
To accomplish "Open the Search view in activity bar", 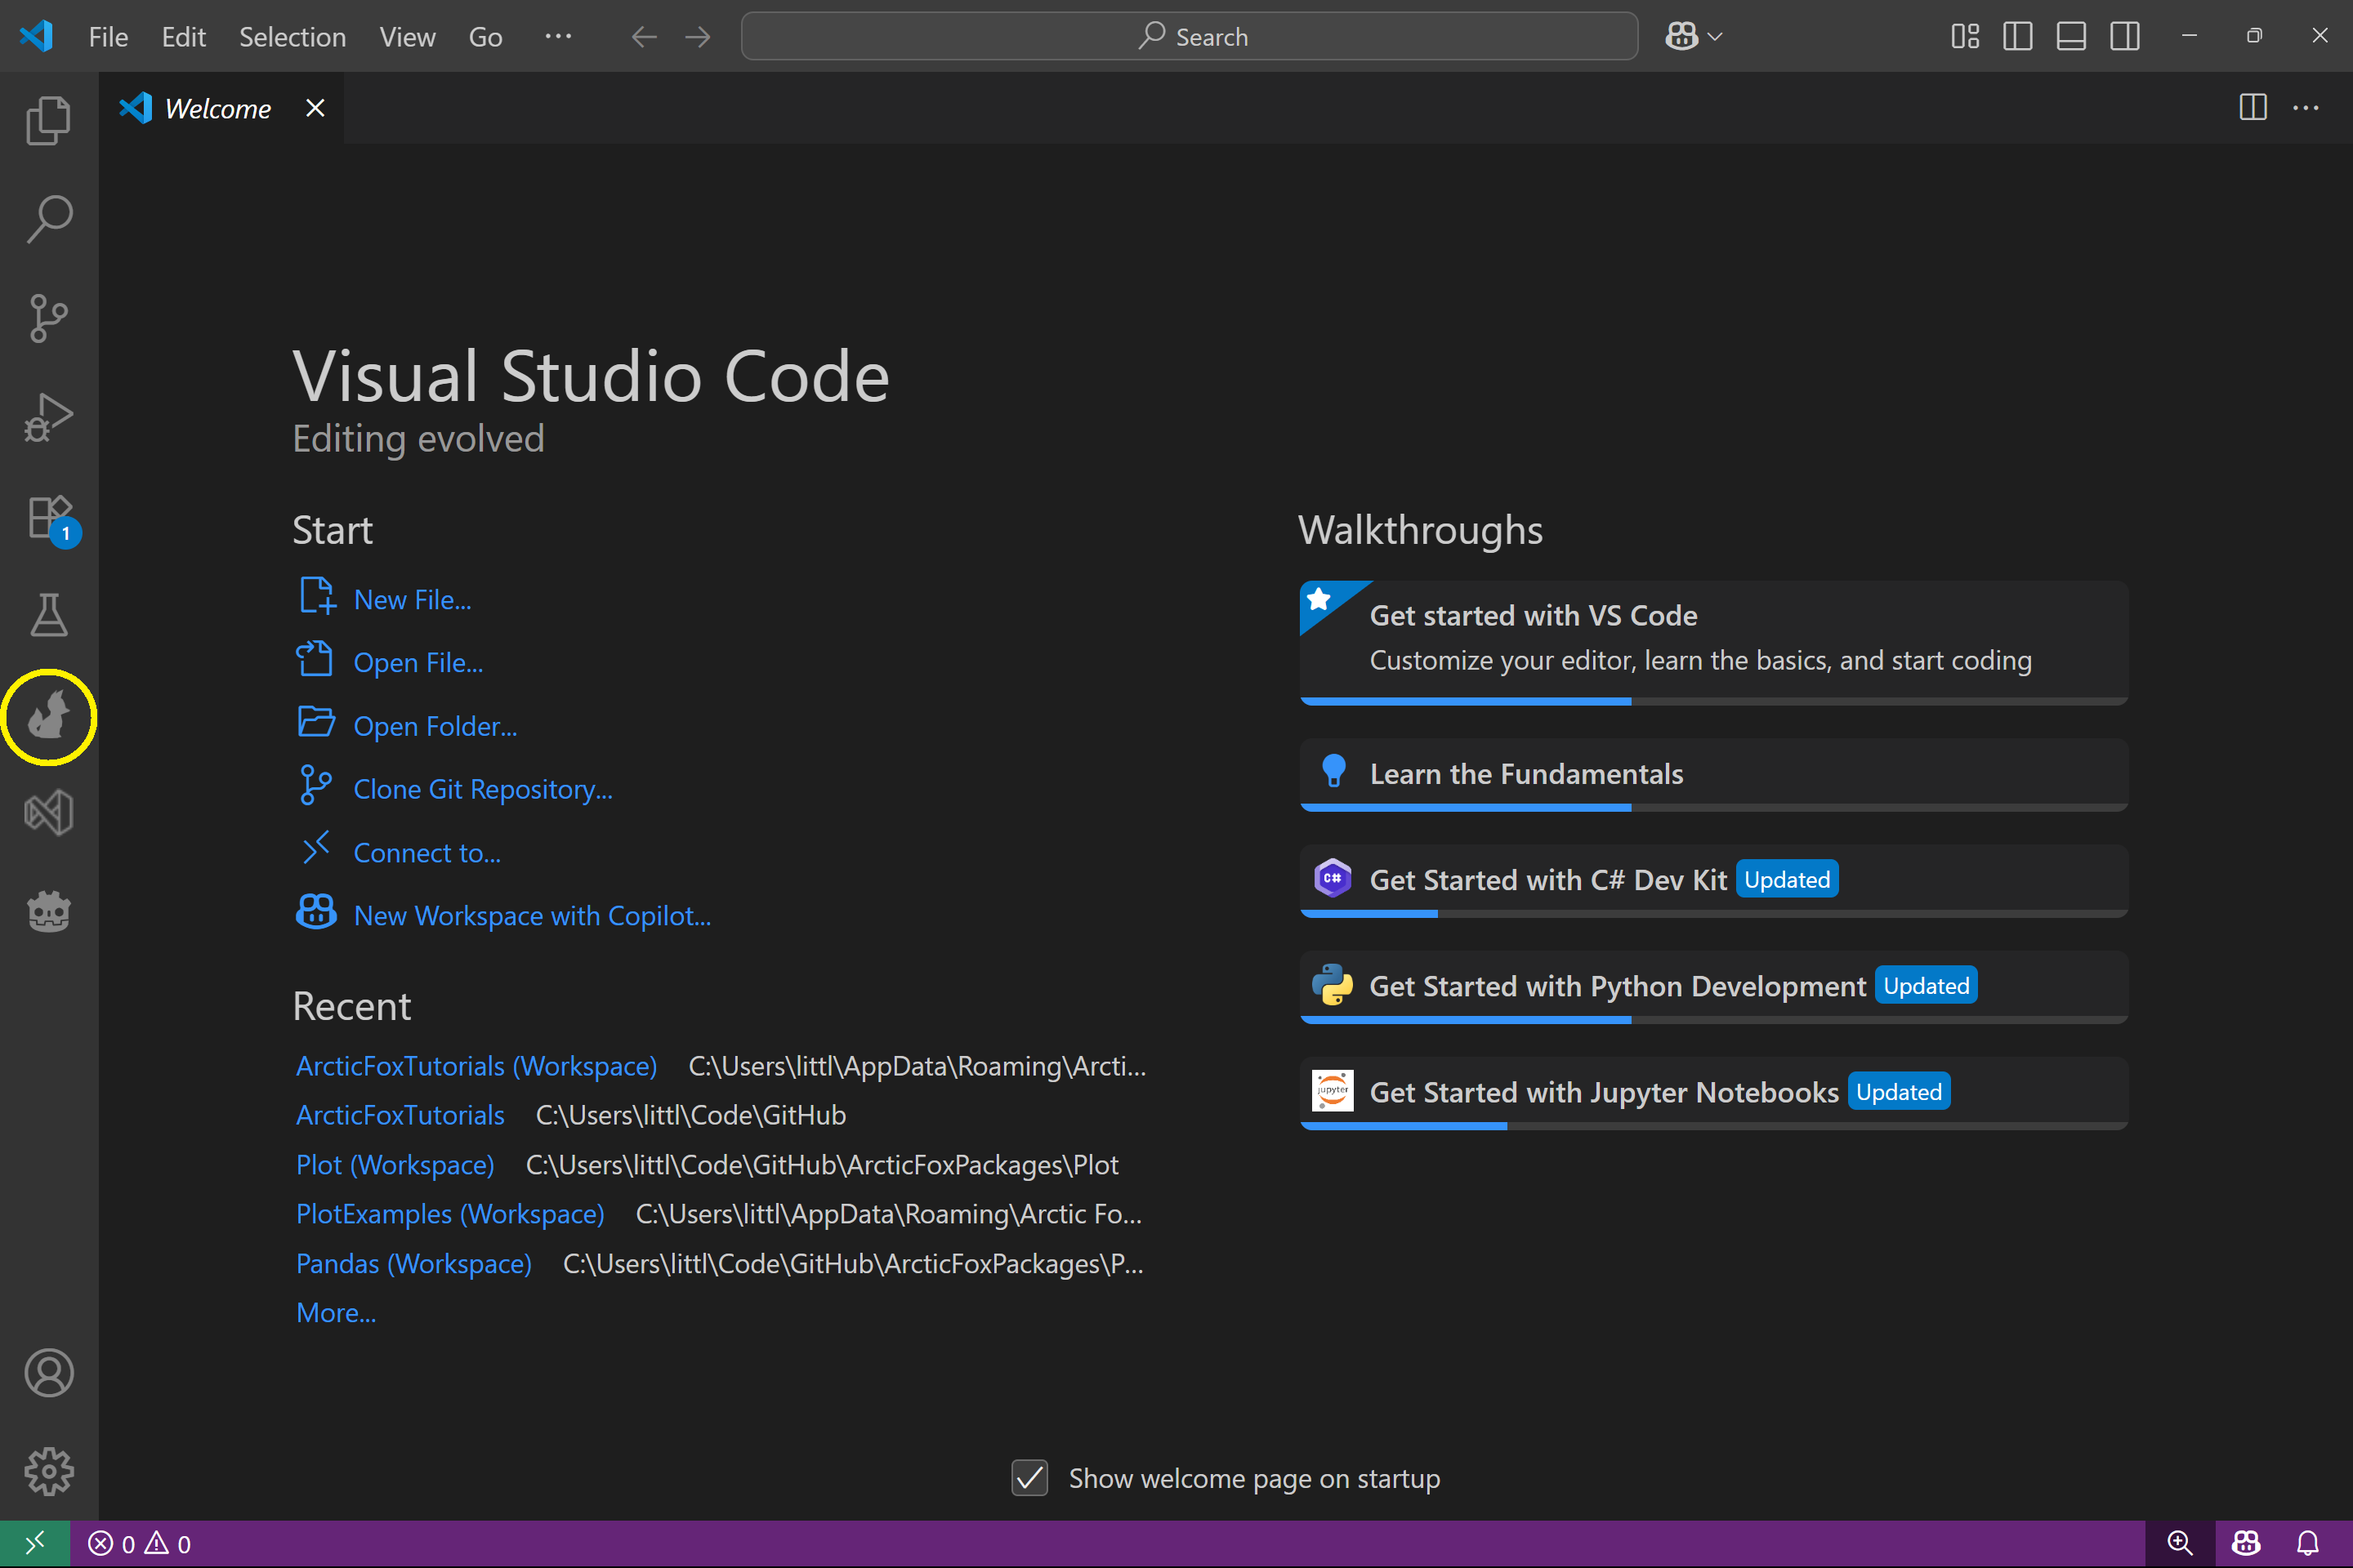I will pos(49,219).
